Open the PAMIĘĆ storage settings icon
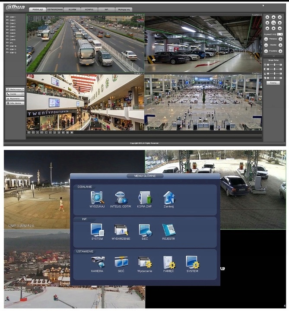This screenshot has height=311, width=289. 168,262
